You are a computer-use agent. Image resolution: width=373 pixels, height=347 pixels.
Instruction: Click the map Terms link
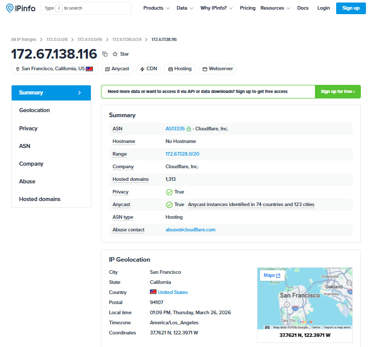coord(315,327)
